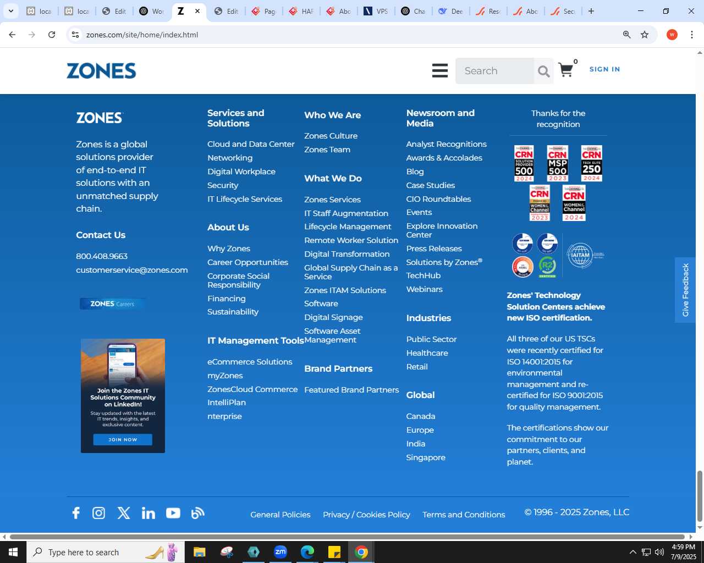Close the active Zones tab
This screenshot has height=563, width=704.
coord(197,11)
